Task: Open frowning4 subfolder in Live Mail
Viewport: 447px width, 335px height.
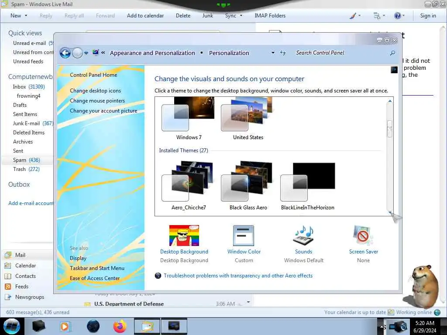Action: click(28, 96)
